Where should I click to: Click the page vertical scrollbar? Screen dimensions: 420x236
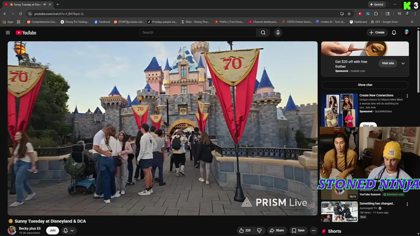(418, 62)
